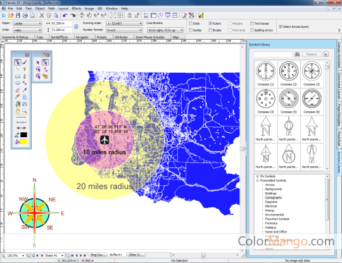The width and height of the screenshot is (342, 263).
Task: Enable the Grids checkbox
Action: (191, 23)
